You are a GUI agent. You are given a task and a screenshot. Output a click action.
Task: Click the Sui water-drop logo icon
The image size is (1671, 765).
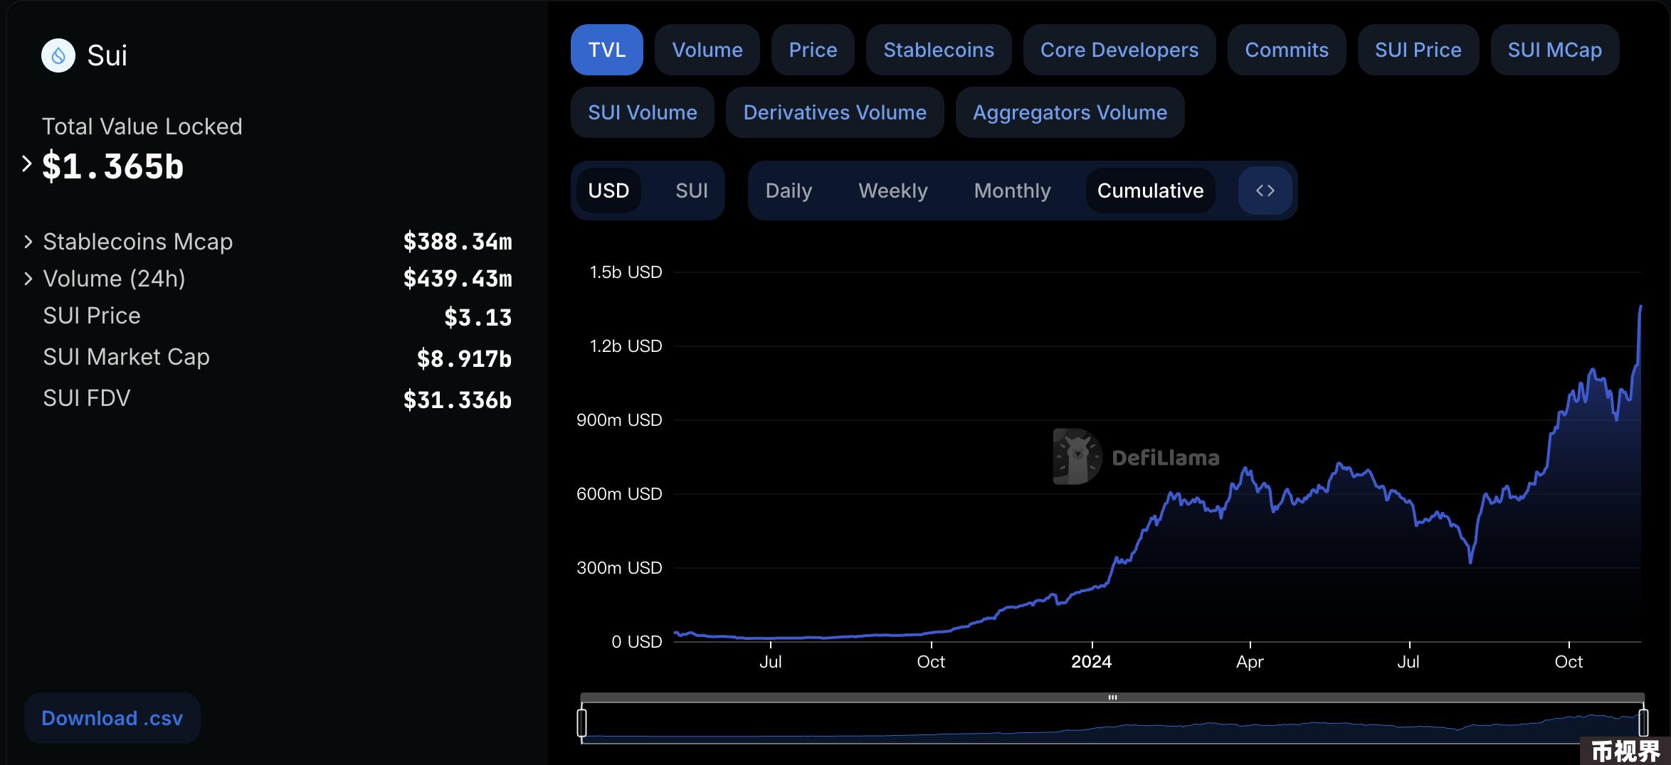click(58, 55)
